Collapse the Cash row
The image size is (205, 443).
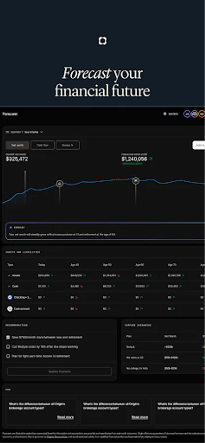[9, 286]
